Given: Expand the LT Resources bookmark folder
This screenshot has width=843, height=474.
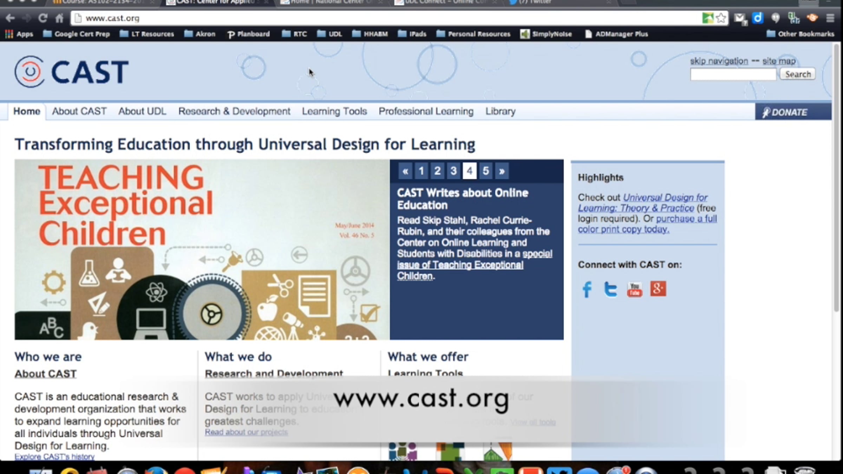Looking at the screenshot, I should pos(147,34).
